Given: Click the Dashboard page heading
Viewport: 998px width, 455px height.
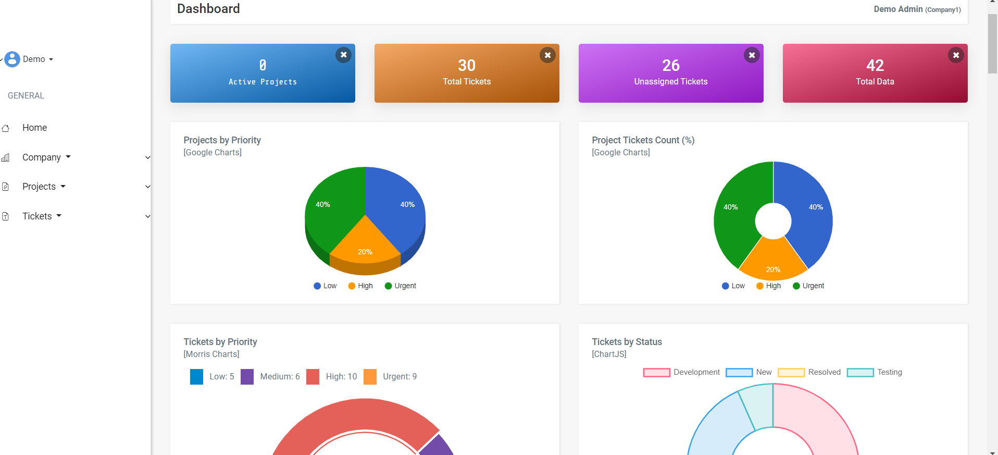Looking at the screenshot, I should (208, 9).
